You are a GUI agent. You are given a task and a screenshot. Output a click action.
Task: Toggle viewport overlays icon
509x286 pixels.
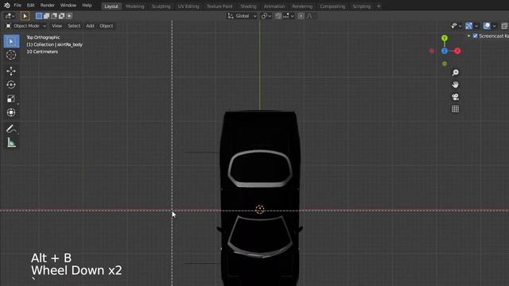[x=487, y=26]
